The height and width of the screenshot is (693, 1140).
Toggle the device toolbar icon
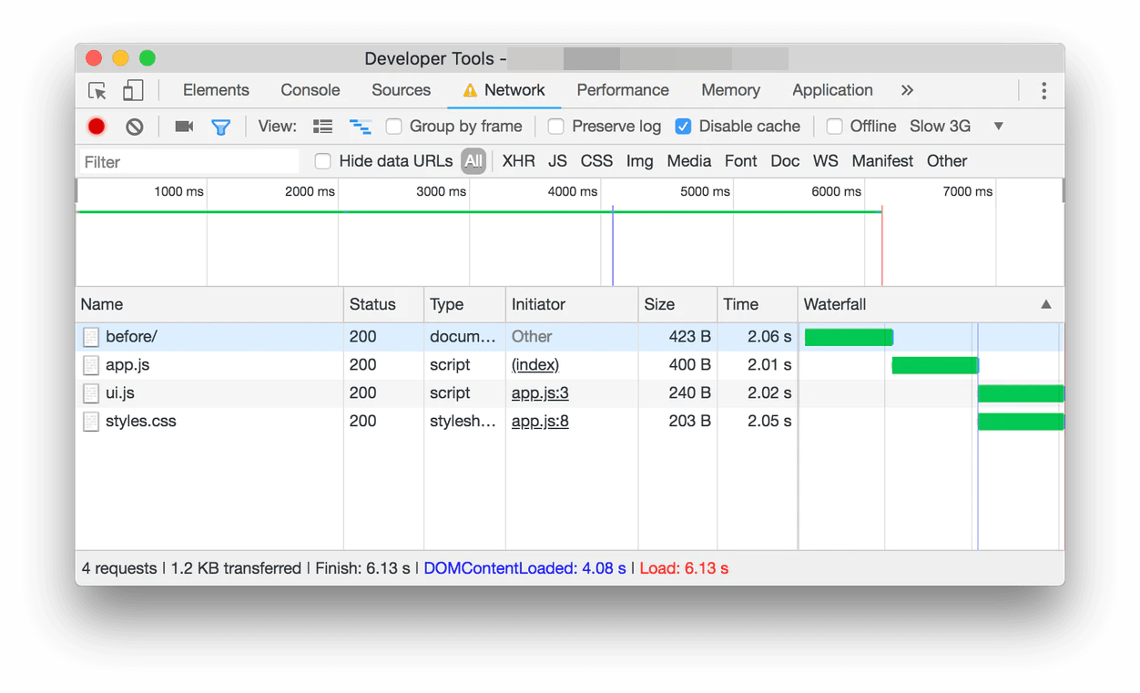(x=133, y=90)
